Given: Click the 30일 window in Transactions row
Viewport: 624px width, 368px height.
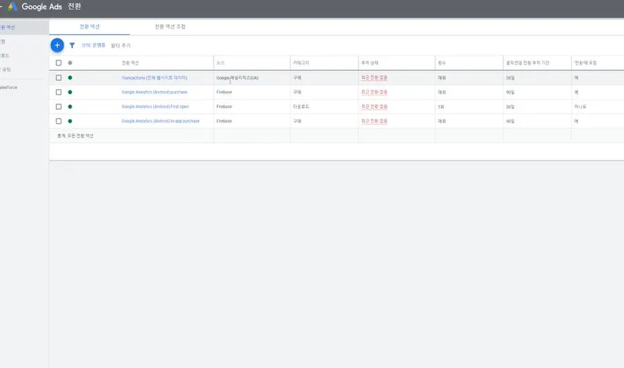Looking at the screenshot, I should point(510,78).
